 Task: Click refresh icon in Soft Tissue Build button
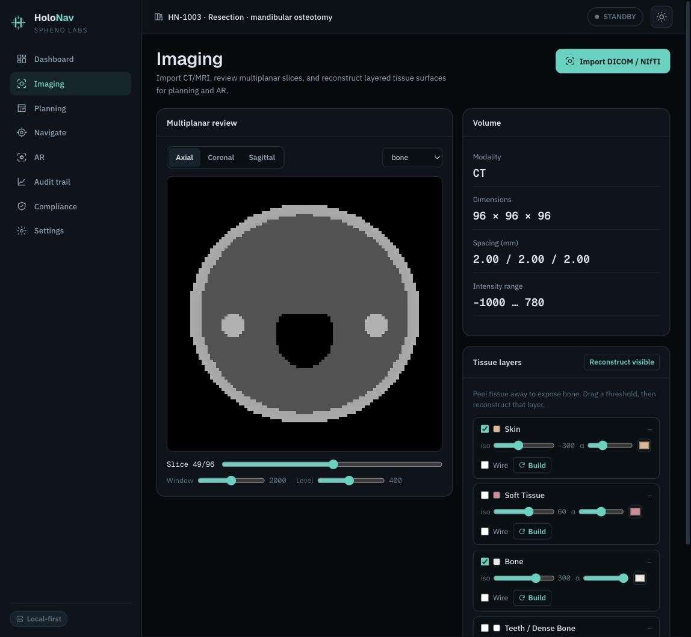[522, 531]
